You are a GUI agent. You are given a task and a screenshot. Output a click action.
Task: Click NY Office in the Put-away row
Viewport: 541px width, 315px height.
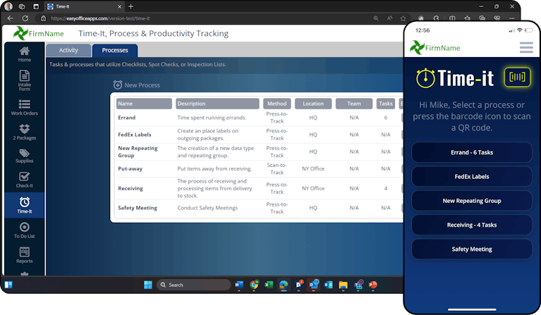(313, 168)
